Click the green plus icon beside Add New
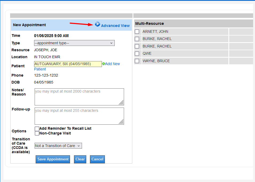 click(104, 64)
